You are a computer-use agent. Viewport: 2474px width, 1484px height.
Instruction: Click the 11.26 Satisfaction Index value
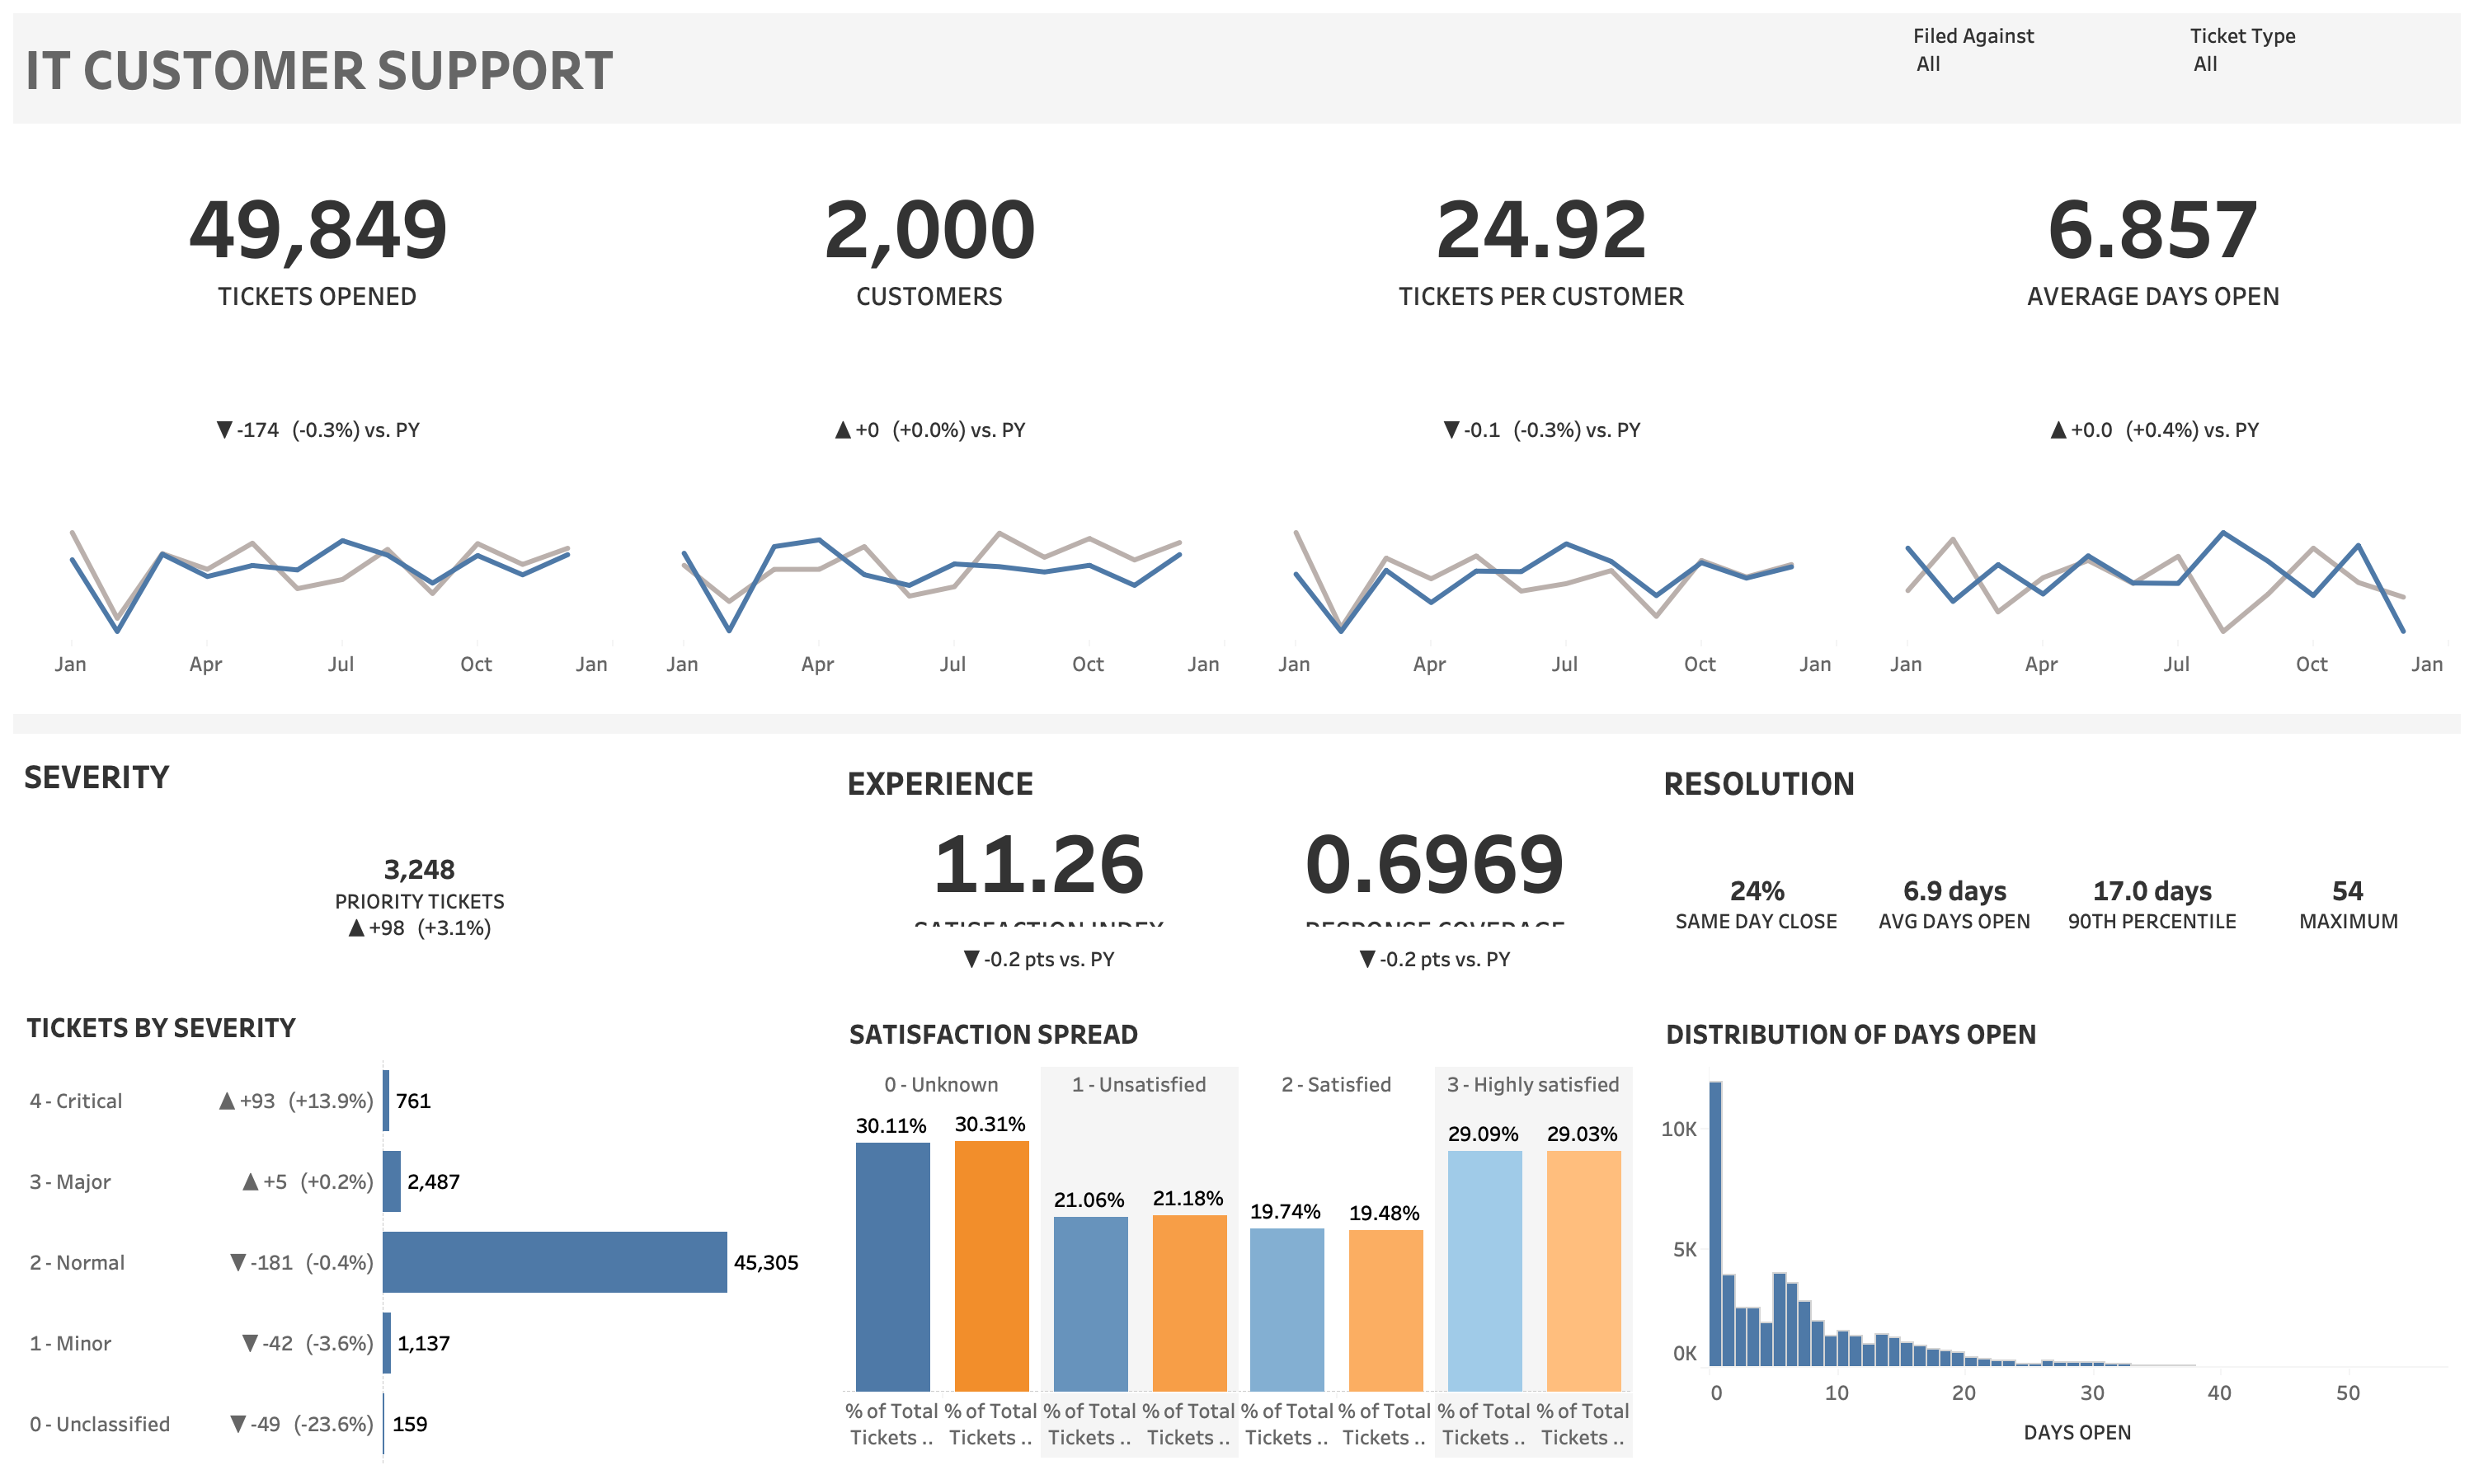pos(1039,865)
